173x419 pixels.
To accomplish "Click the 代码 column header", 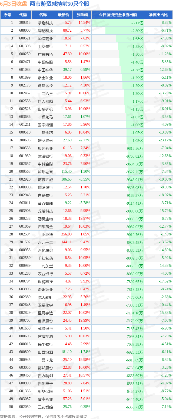I will (x=23, y=15).
